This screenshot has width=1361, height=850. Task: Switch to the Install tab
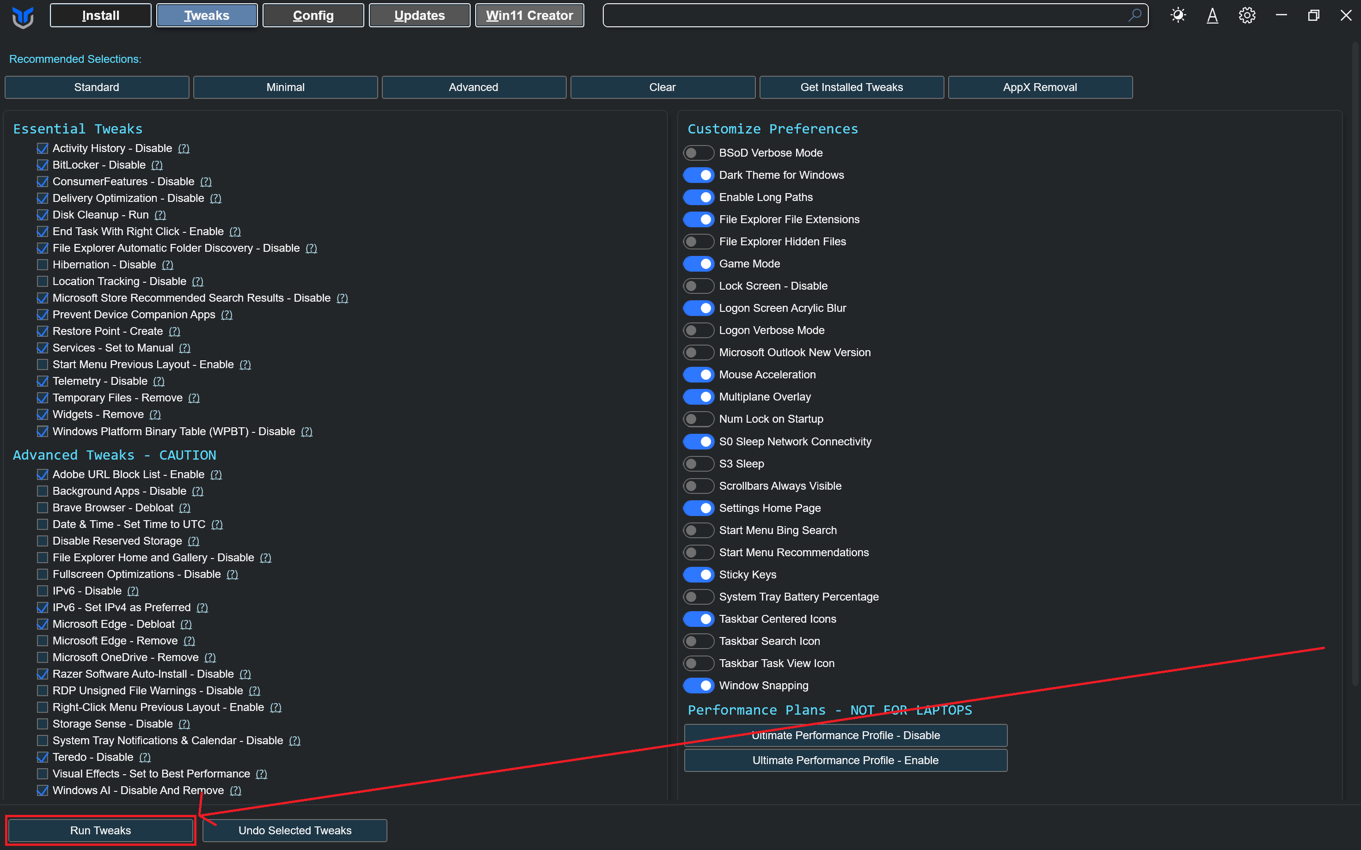click(101, 16)
